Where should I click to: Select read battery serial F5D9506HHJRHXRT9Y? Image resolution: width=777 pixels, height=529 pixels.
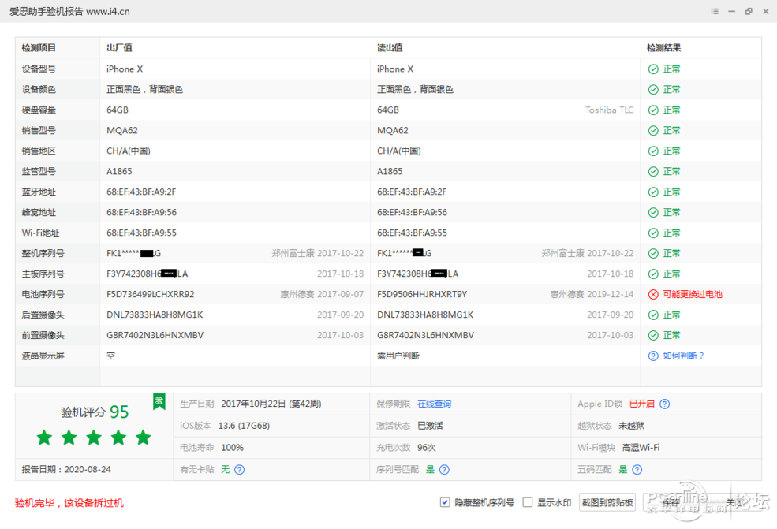(x=422, y=294)
